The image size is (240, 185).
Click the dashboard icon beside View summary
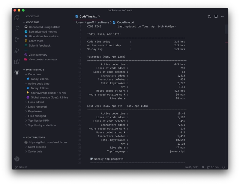[x=26, y=55]
